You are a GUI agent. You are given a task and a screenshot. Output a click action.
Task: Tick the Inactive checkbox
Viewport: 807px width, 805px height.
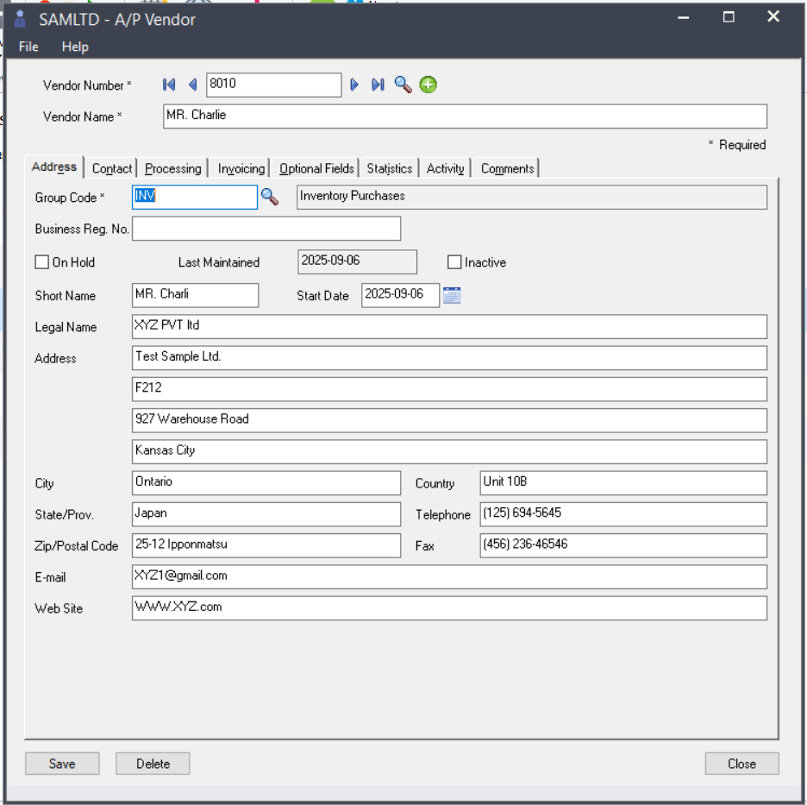click(455, 262)
